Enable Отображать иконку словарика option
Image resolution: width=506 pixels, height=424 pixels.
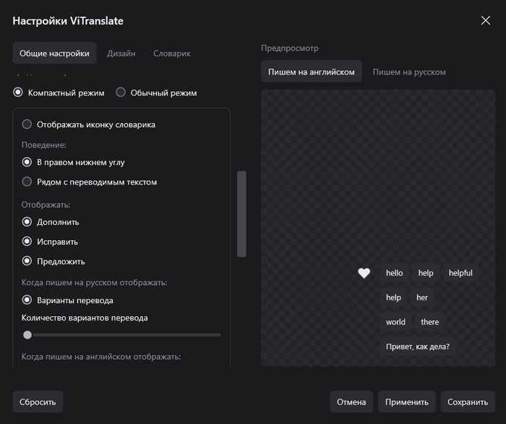point(27,124)
